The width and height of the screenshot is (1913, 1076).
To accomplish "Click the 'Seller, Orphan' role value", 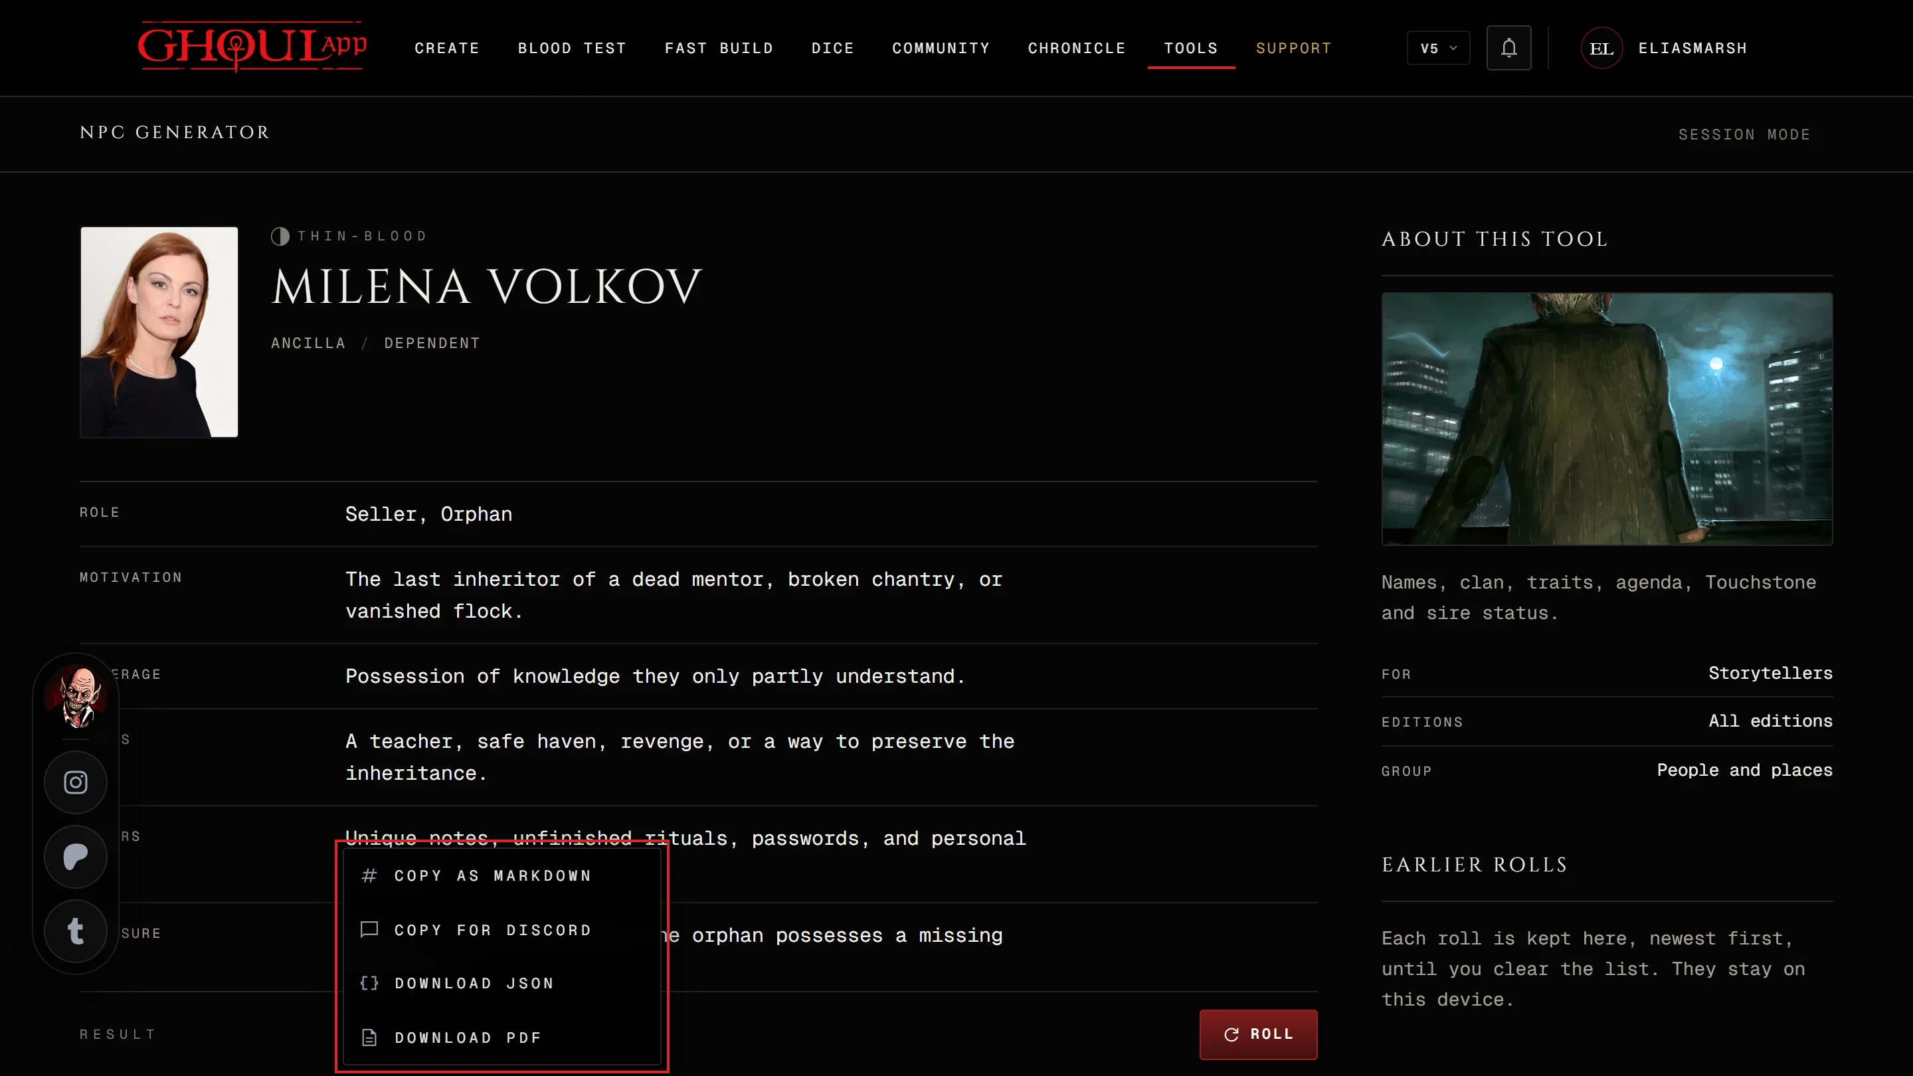I will click(x=428, y=514).
